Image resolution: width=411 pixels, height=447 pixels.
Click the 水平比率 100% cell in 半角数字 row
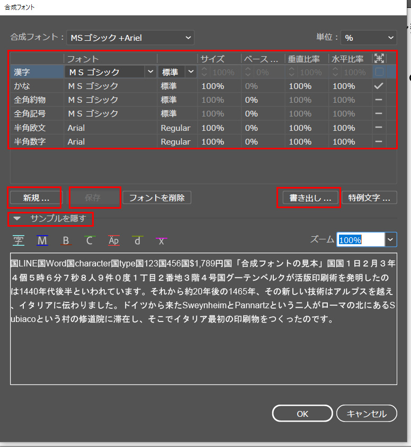click(344, 142)
